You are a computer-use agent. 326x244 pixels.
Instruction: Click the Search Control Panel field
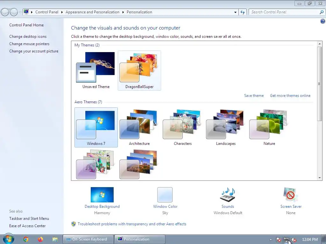point(284,12)
